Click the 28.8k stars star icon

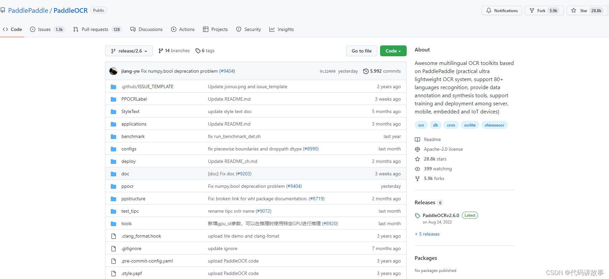(417, 159)
